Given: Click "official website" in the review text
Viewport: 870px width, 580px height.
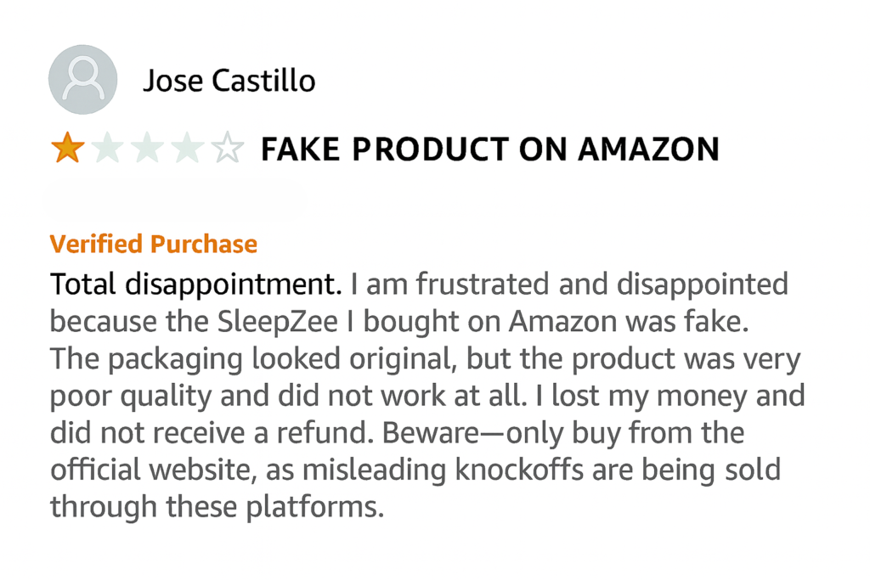Looking at the screenshot, I should [169, 470].
